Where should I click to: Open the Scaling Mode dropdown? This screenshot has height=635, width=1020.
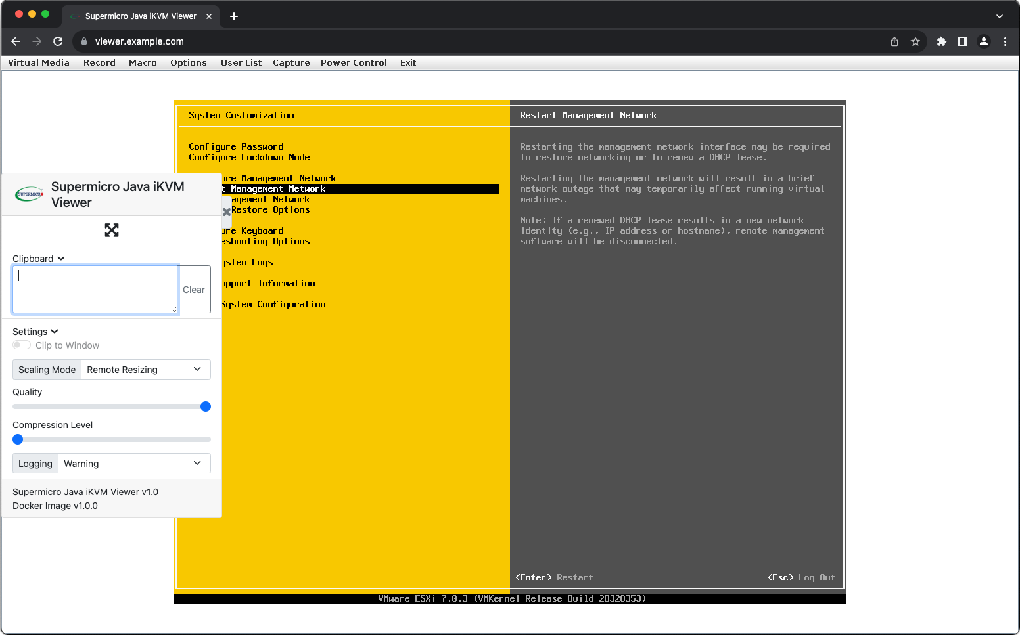(145, 370)
